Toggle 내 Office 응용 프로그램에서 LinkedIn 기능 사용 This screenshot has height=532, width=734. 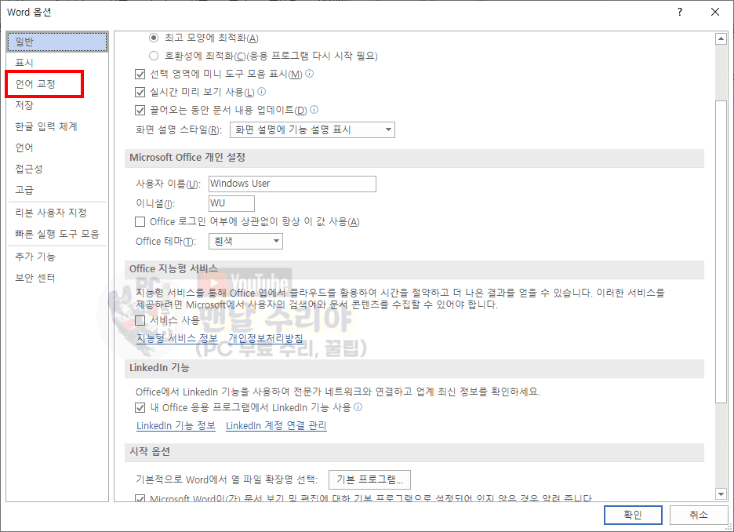(x=140, y=407)
